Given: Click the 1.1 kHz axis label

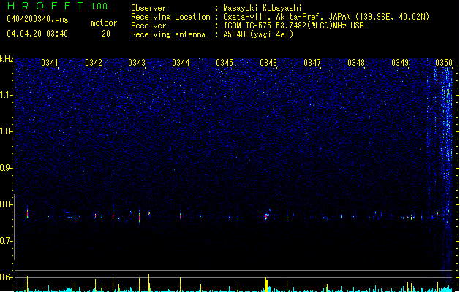Looking at the screenshot, I should (7, 95).
